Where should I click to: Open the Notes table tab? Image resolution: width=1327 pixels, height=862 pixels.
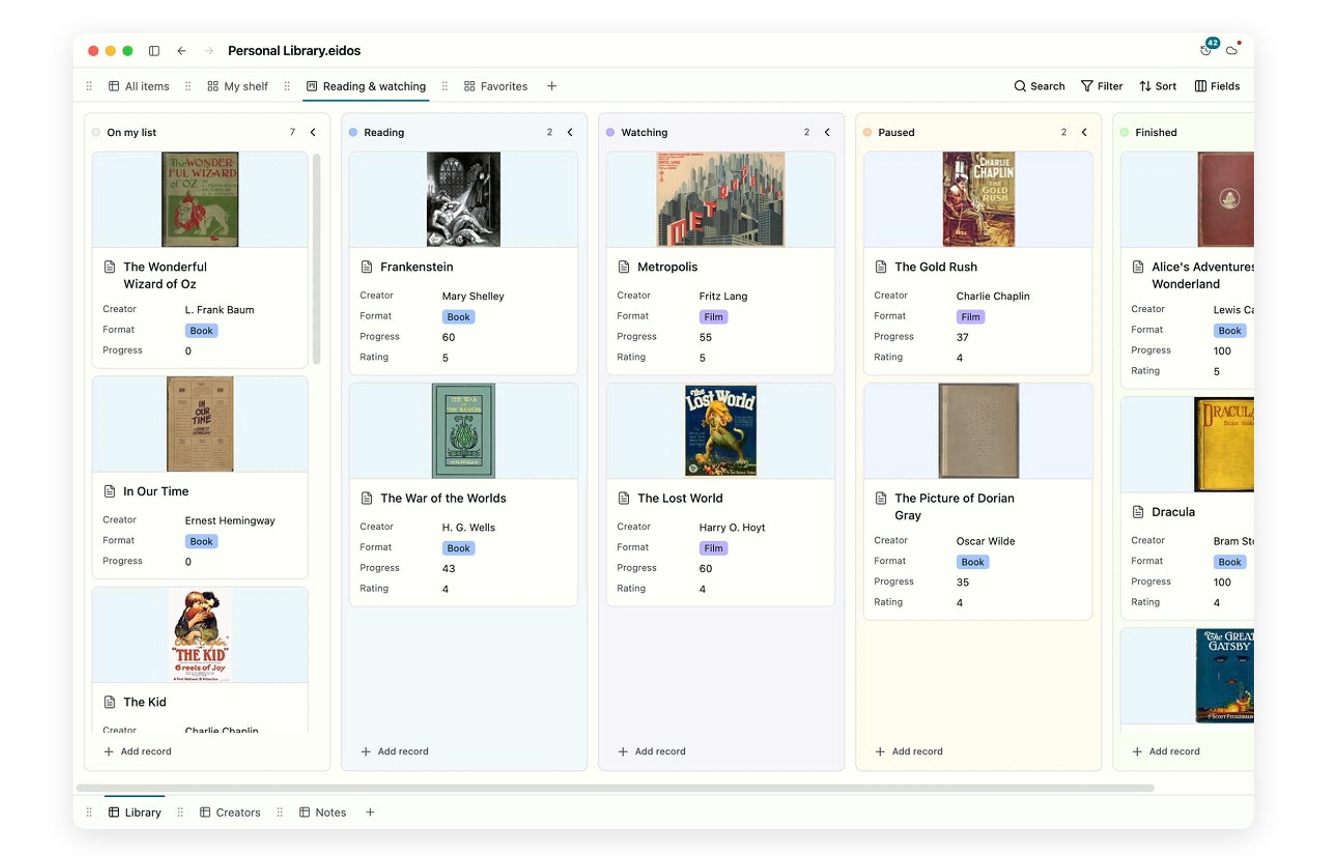pos(322,812)
